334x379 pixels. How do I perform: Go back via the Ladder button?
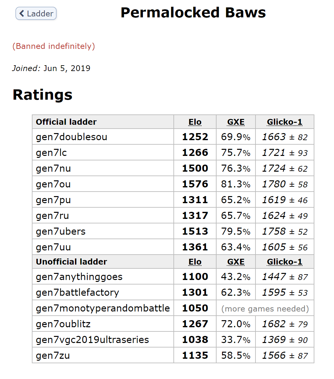pos(36,14)
